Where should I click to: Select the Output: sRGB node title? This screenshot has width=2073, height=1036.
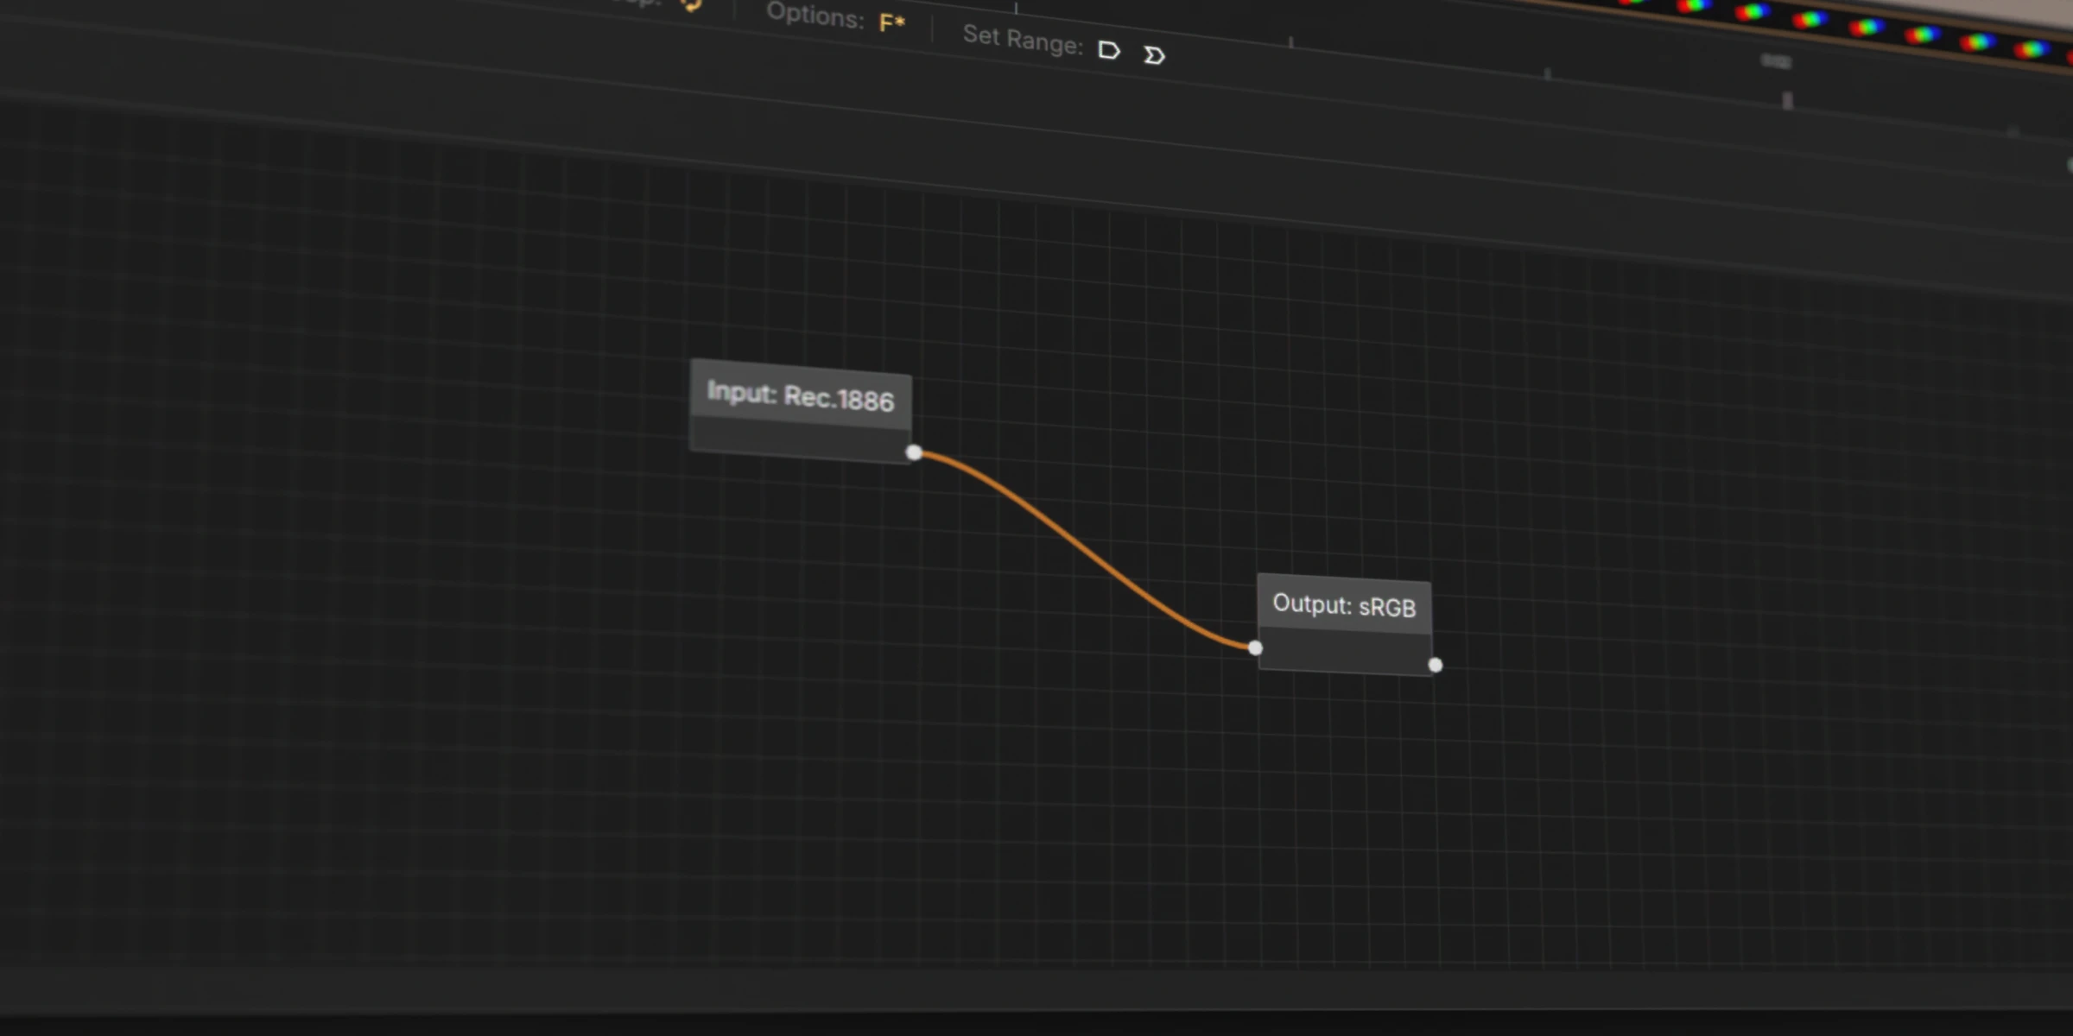(1344, 605)
